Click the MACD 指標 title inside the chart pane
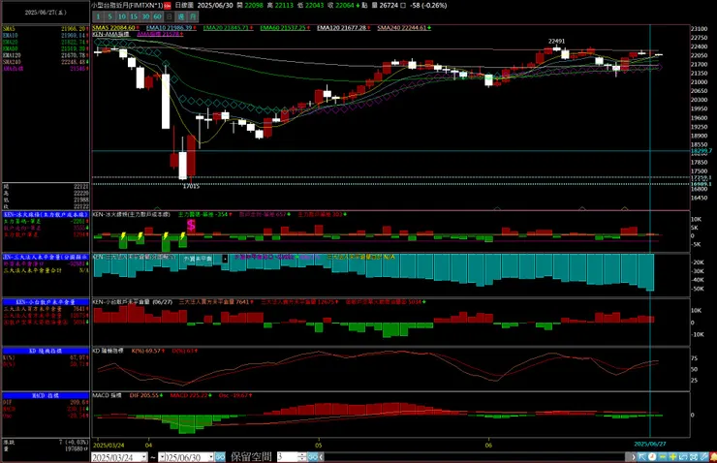This screenshot has width=717, height=463. pos(108,395)
